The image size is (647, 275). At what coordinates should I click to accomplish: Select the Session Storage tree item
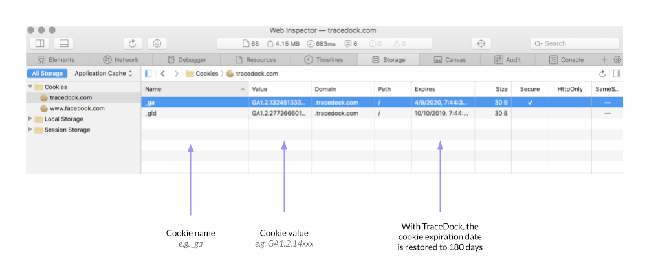(x=67, y=130)
